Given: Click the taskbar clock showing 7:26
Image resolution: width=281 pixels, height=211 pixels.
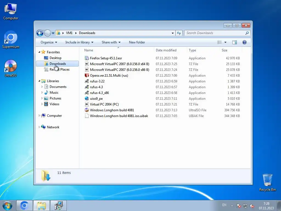Looking at the screenshot, I should click(266, 206).
